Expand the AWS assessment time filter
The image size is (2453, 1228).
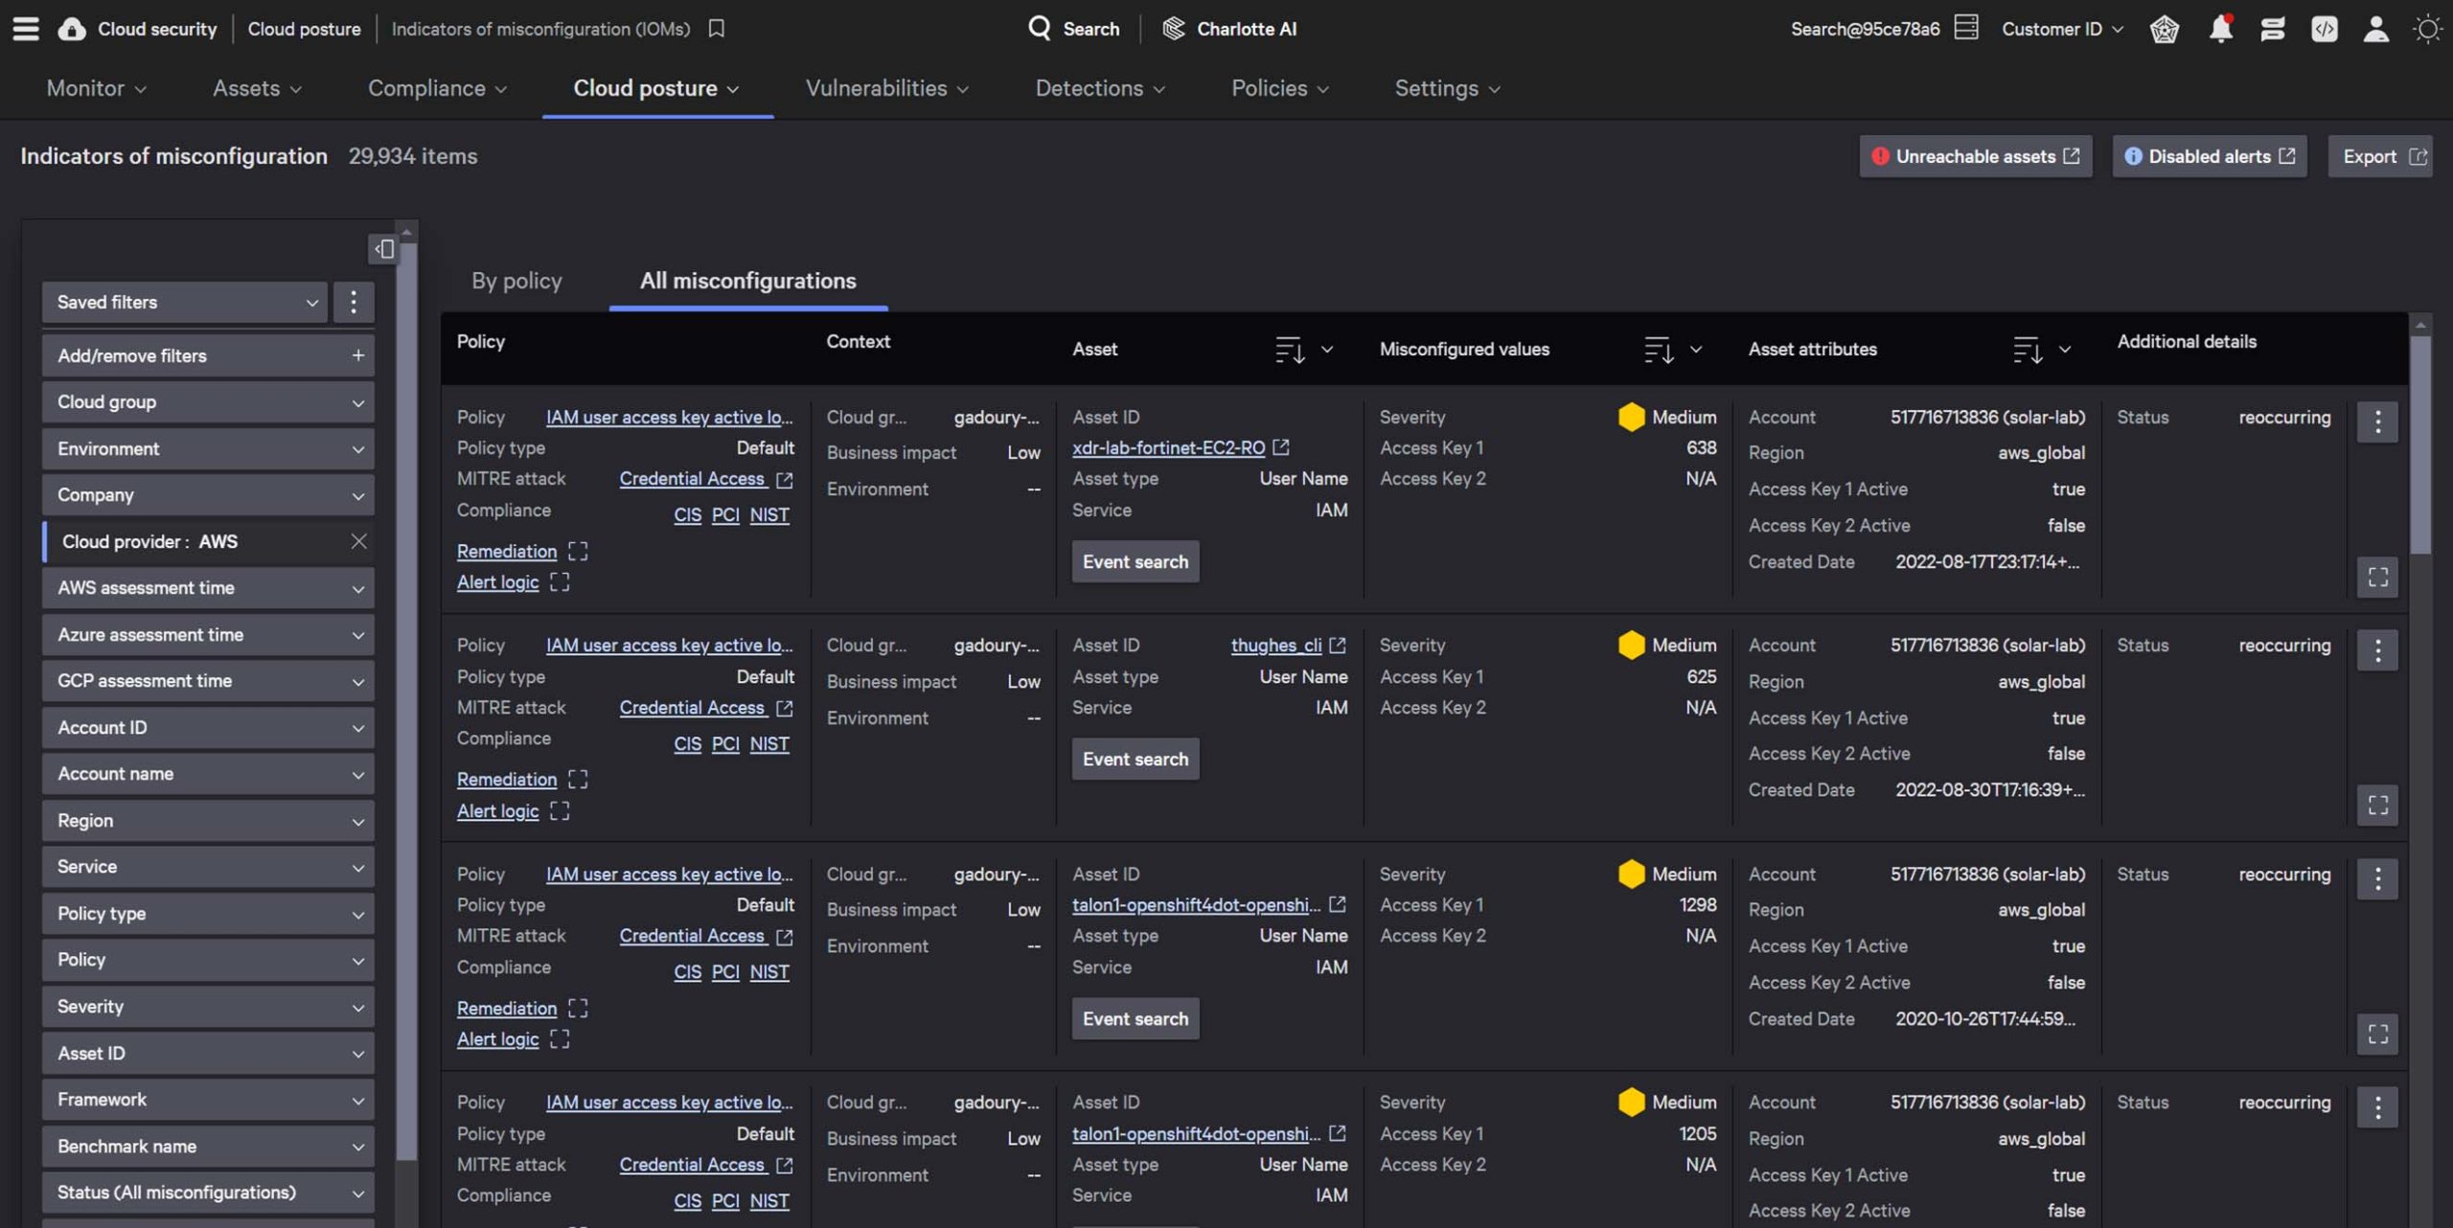[x=208, y=588]
